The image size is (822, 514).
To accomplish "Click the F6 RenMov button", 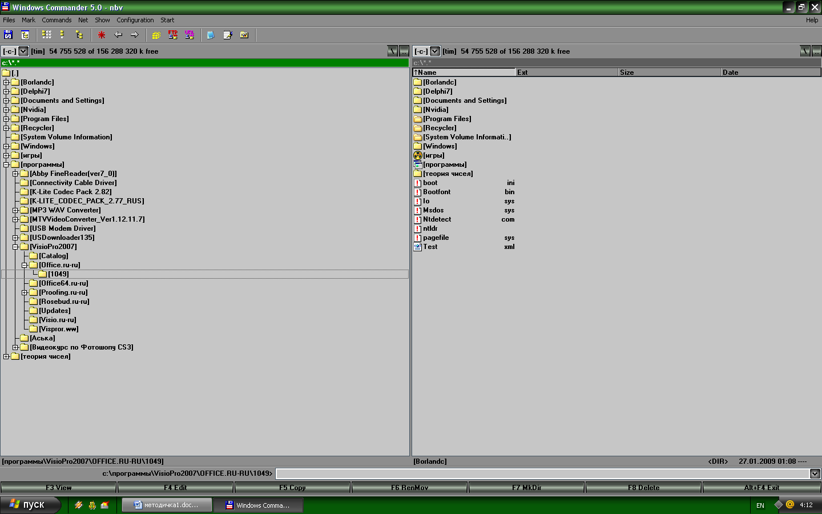I will (x=410, y=488).
